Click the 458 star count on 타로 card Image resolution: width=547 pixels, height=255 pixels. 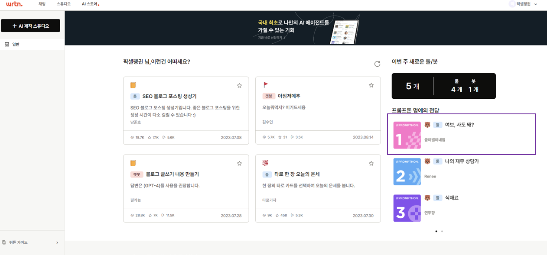[281, 215]
